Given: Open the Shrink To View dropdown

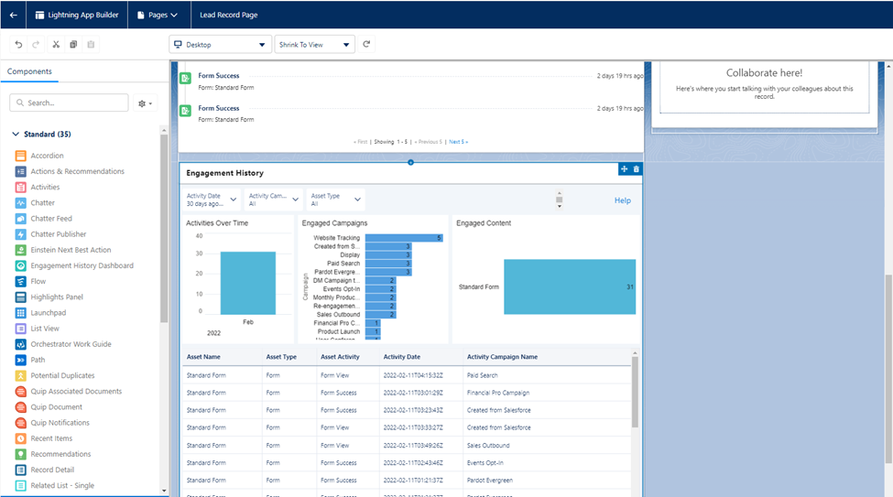Looking at the screenshot, I should (x=314, y=45).
